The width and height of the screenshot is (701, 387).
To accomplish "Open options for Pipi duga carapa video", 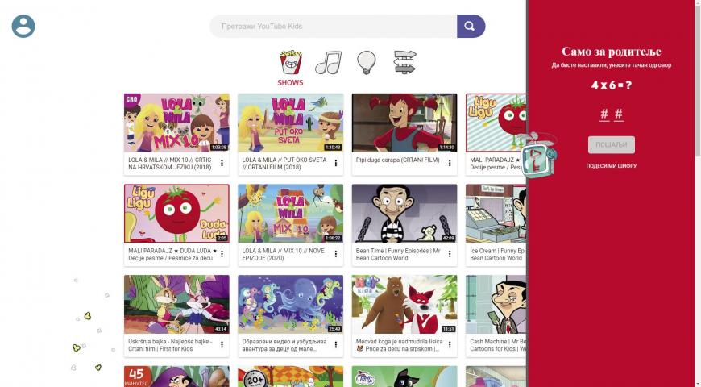I will tap(450, 164).
